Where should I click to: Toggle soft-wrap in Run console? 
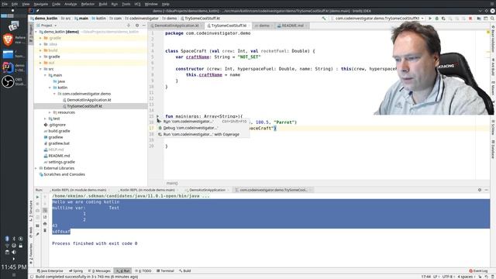coord(45,210)
